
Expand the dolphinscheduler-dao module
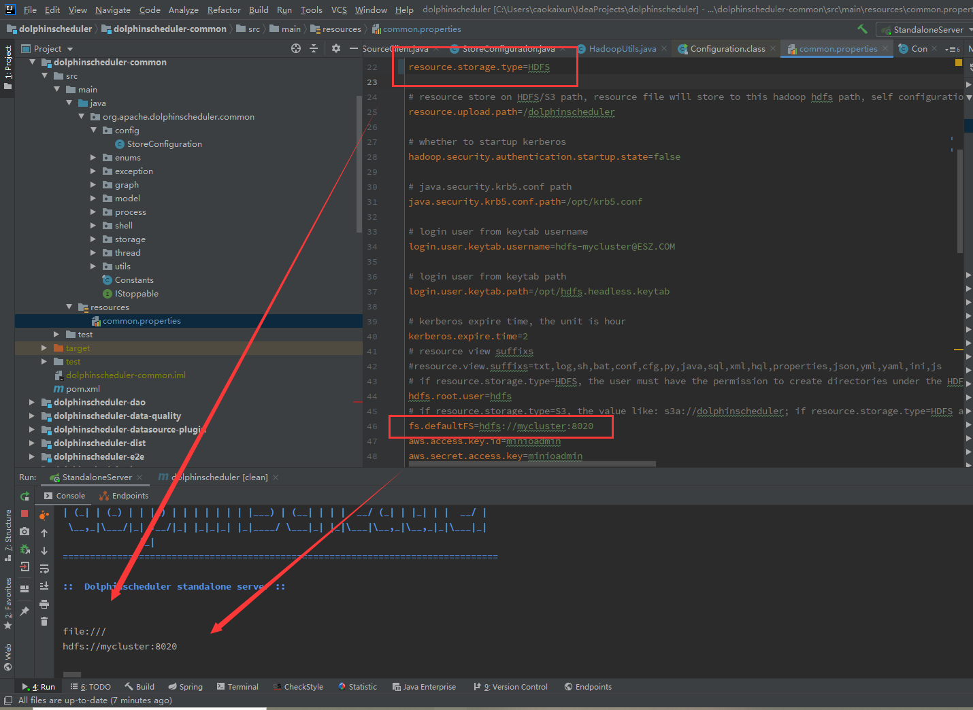click(x=32, y=402)
